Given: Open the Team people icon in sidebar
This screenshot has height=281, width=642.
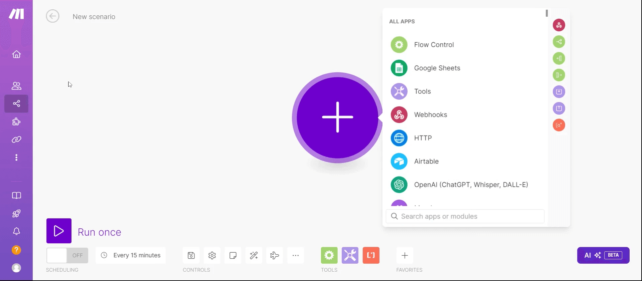Looking at the screenshot, I should 16,86.
